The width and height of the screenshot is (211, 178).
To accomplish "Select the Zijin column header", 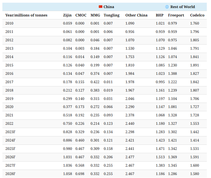I will [x=67, y=15].
